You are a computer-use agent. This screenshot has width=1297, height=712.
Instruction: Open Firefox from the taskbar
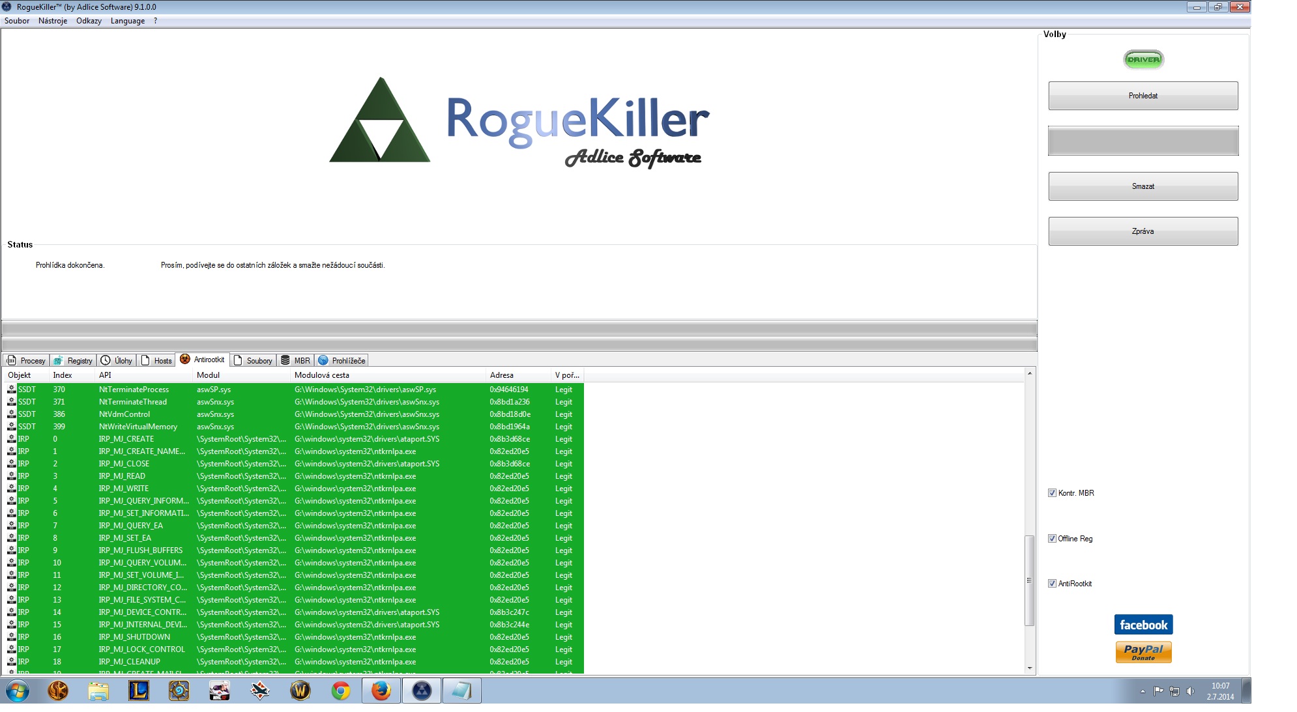pos(381,691)
